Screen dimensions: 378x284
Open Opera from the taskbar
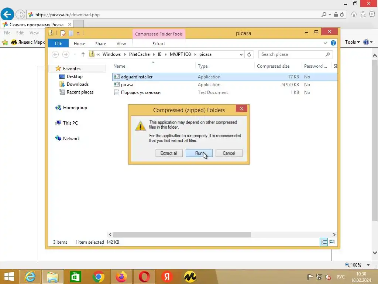click(144, 277)
